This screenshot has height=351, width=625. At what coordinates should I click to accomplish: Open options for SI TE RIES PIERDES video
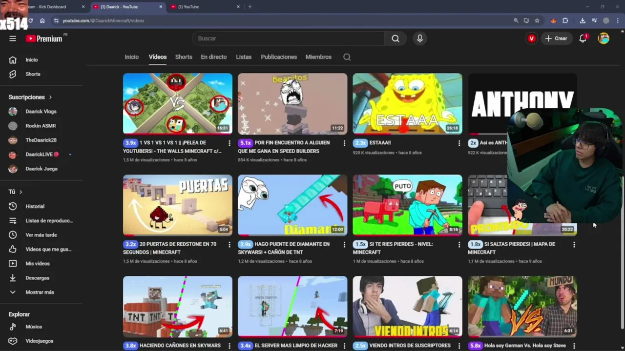click(459, 245)
